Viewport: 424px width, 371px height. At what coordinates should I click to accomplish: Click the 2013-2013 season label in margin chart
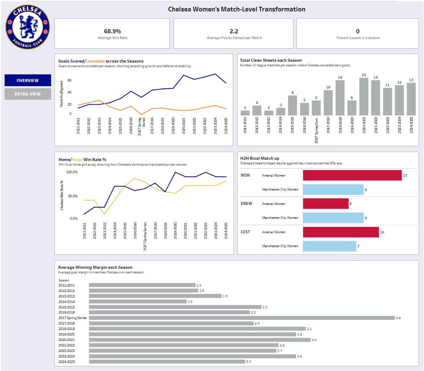click(x=67, y=296)
